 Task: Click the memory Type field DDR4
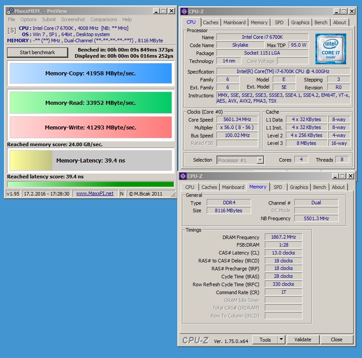(229, 203)
